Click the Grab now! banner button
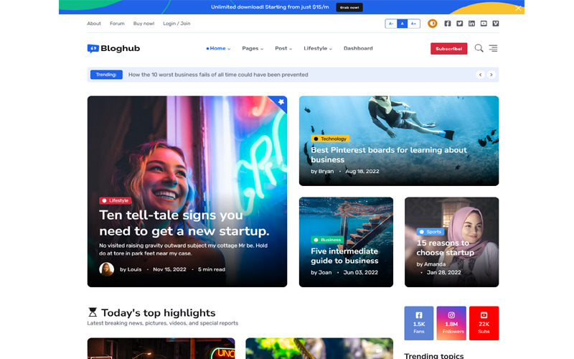This screenshot has width=574, height=359. pyautogui.click(x=349, y=7)
